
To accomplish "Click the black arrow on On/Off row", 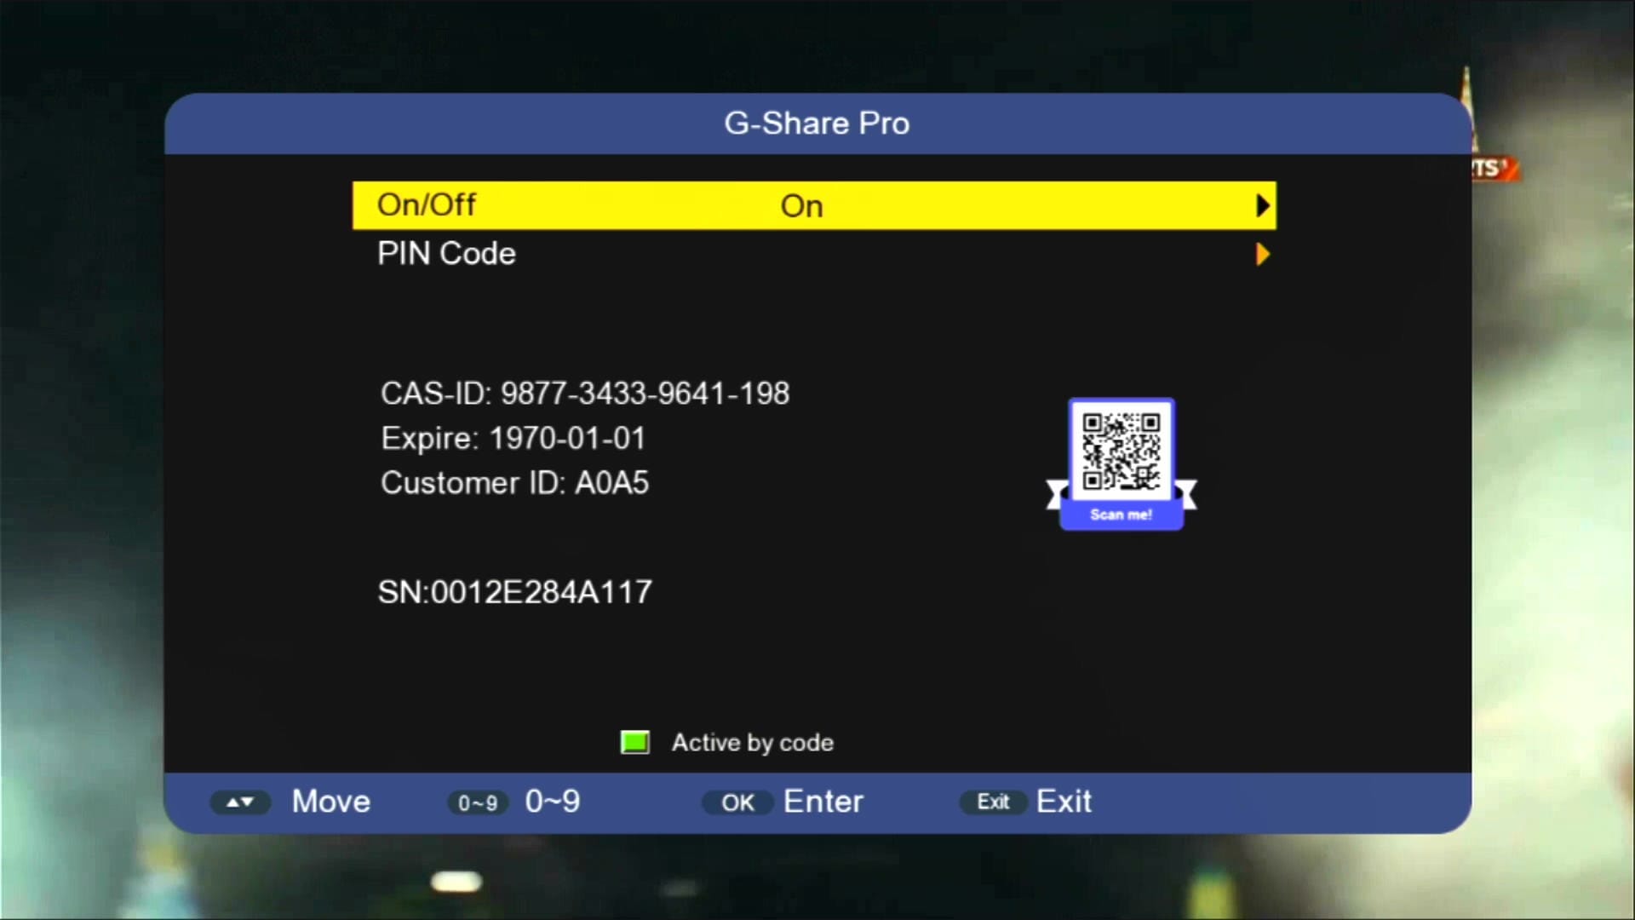I will 1262,206.
